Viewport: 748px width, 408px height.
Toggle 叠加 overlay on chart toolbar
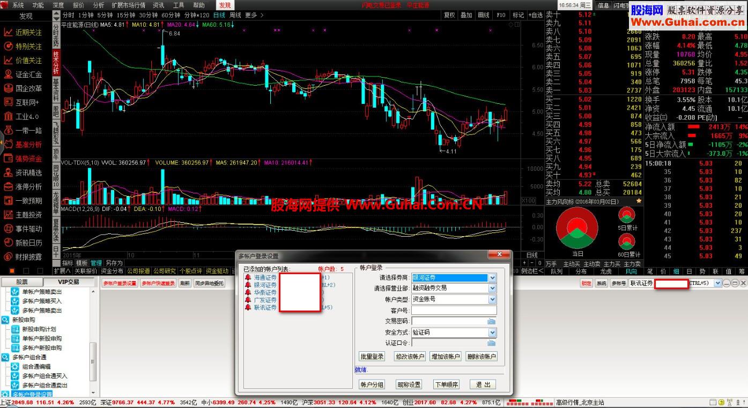pos(466,15)
